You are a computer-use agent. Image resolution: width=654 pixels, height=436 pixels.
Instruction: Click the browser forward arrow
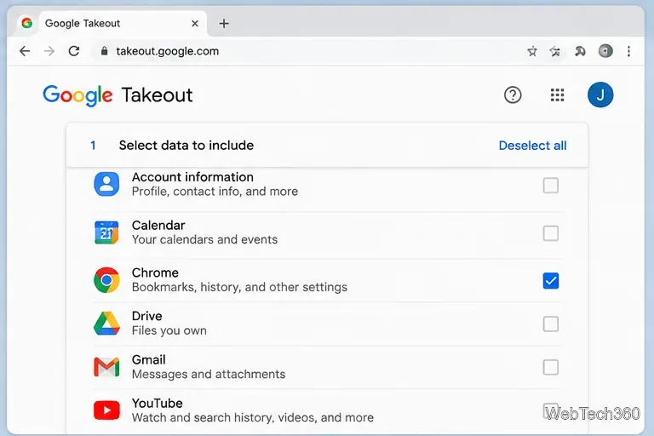coord(49,51)
